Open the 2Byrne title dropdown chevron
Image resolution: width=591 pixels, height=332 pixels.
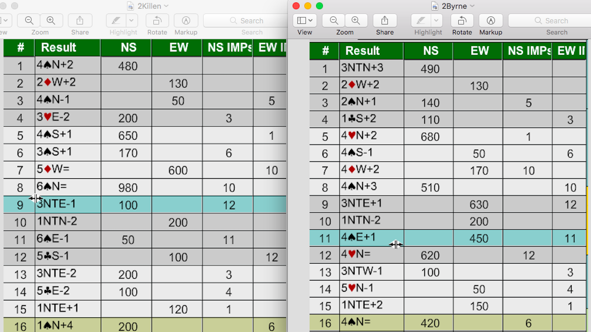(472, 6)
